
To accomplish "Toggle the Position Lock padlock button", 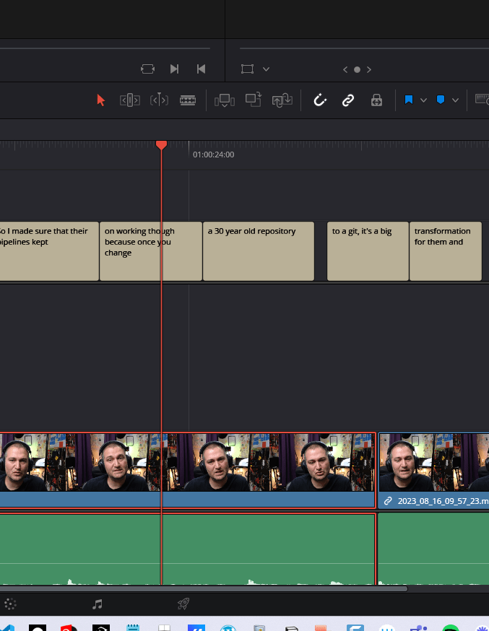I will [x=376, y=100].
